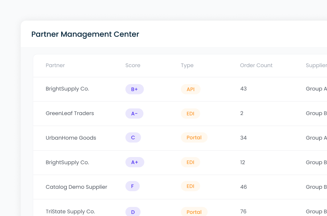This screenshot has width=327, height=216.
Task: Select the order count value 76
Action: pos(243,211)
